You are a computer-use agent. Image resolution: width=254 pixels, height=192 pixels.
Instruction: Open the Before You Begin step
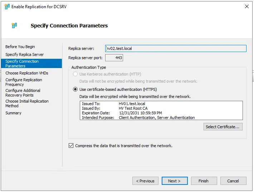pyautogui.click(x=20, y=47)
